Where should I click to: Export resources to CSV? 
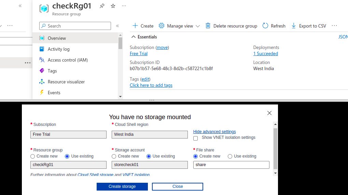308,26
